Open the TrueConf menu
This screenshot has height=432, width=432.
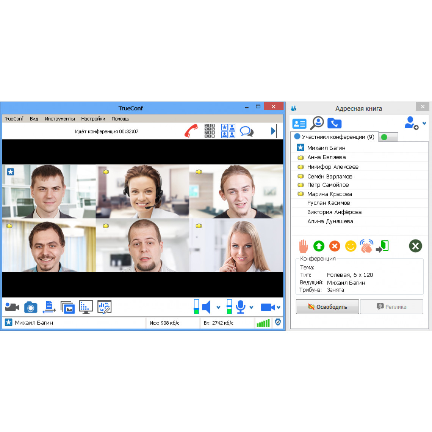14,119
